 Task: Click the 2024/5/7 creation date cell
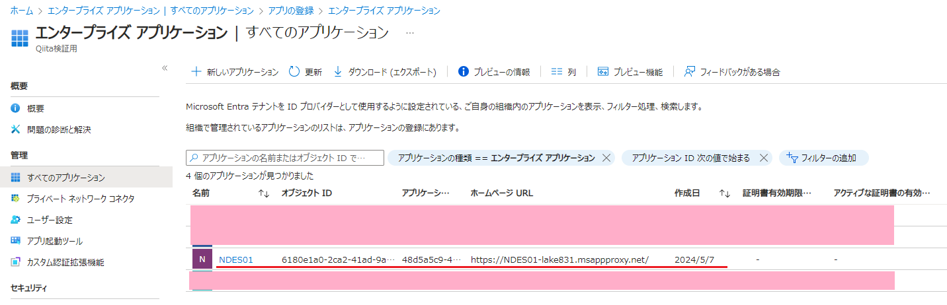pos(694,259)
